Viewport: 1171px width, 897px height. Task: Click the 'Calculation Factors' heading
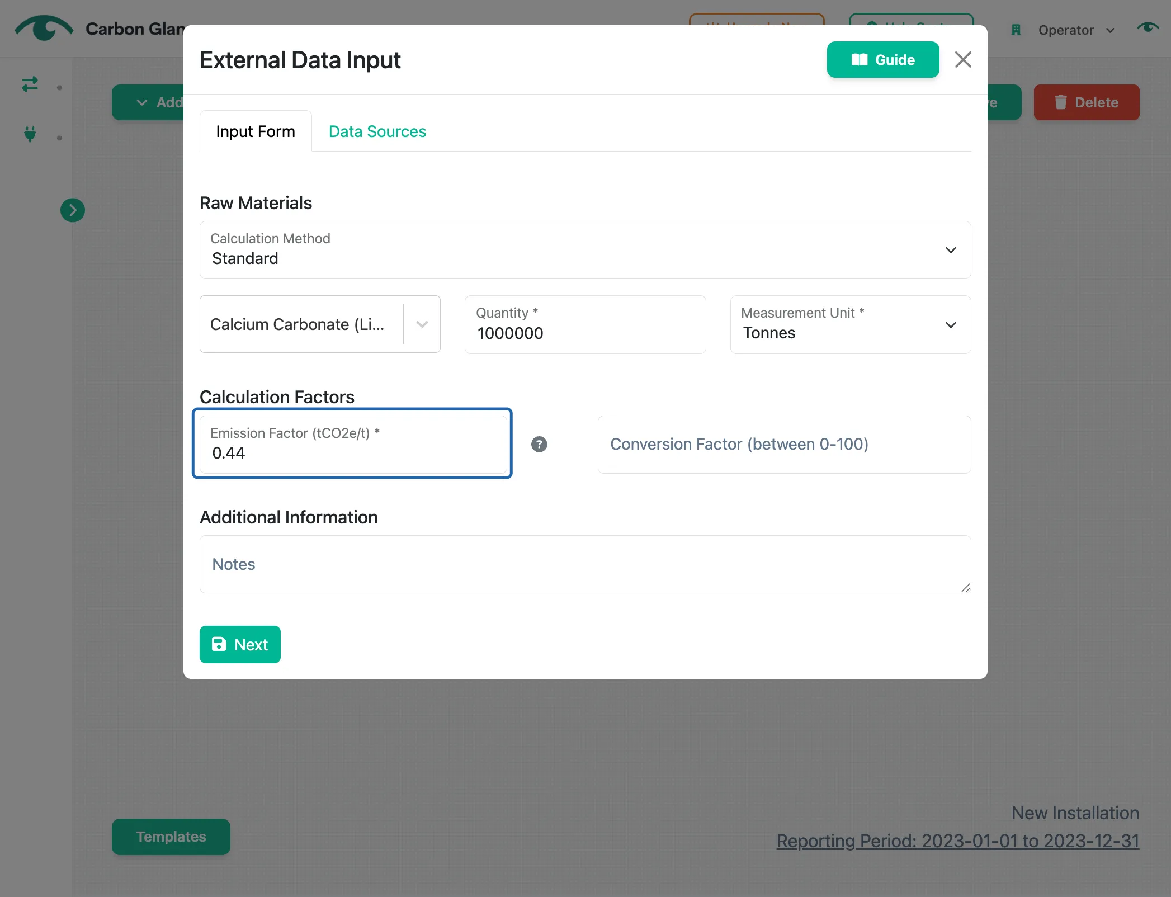277,397
